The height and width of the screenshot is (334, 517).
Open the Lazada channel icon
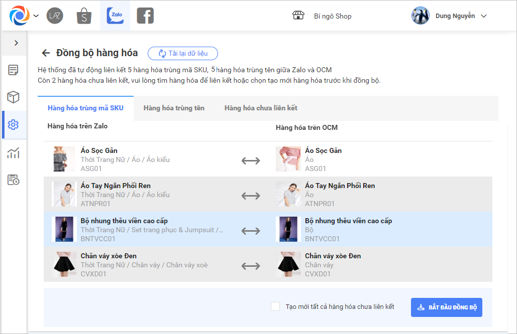click(x=55, y=16)
